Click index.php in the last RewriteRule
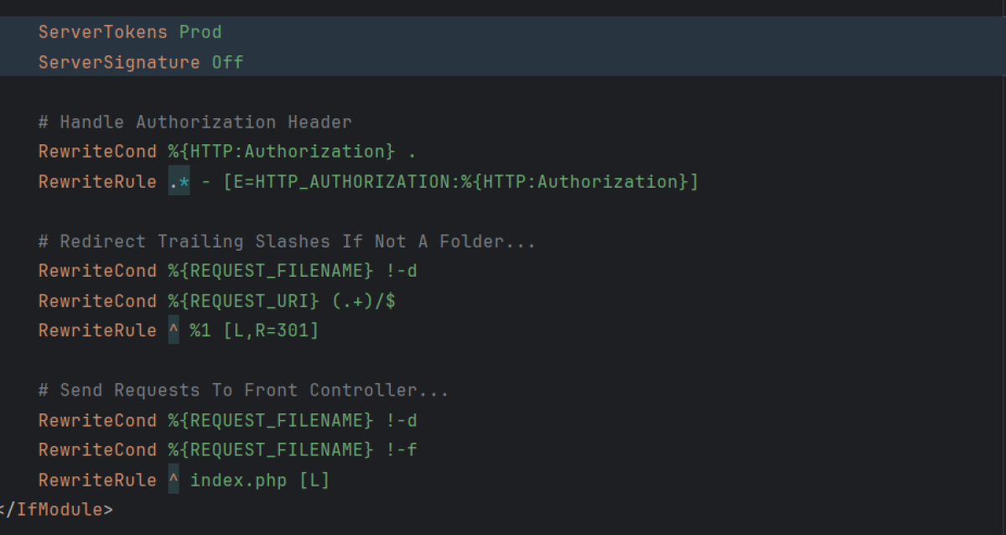This screenshot has width=1006, height=535. click(x=239, y=480)
